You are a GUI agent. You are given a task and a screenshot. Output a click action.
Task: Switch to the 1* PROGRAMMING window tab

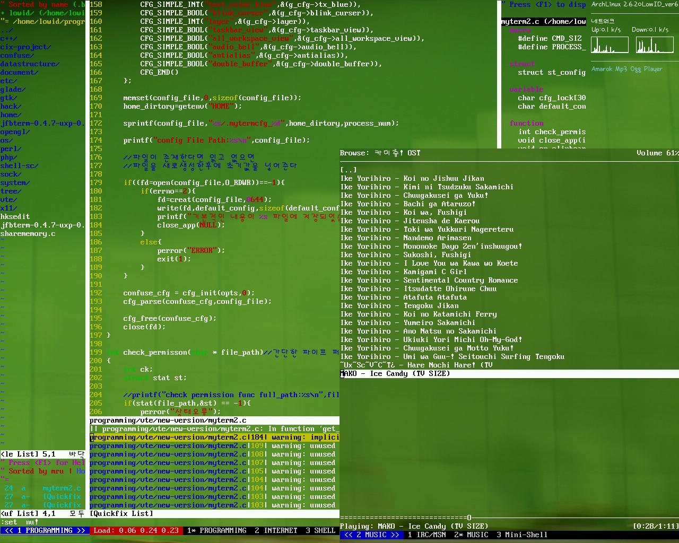(216, 530)
